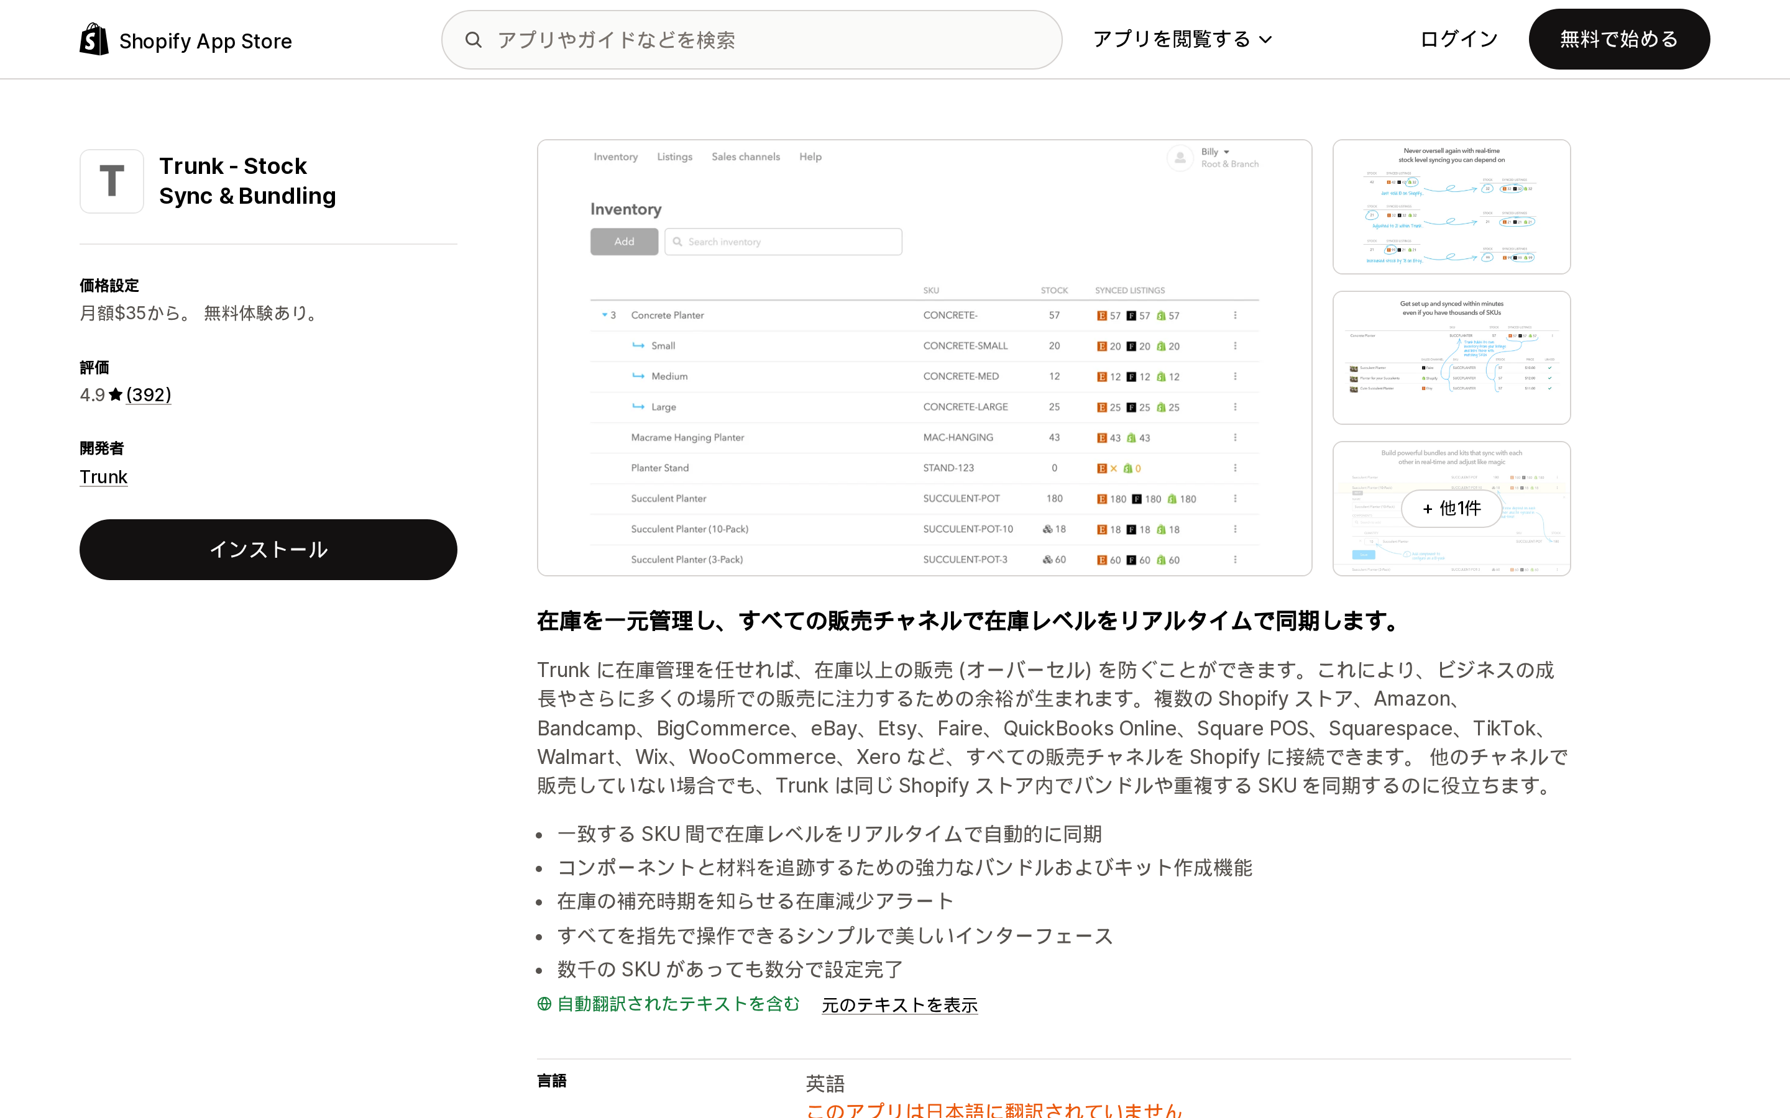Click bullet 'すべてを指先で操作できる'
Screen dimensions: 1790x1118
click(x=835, y=935)
